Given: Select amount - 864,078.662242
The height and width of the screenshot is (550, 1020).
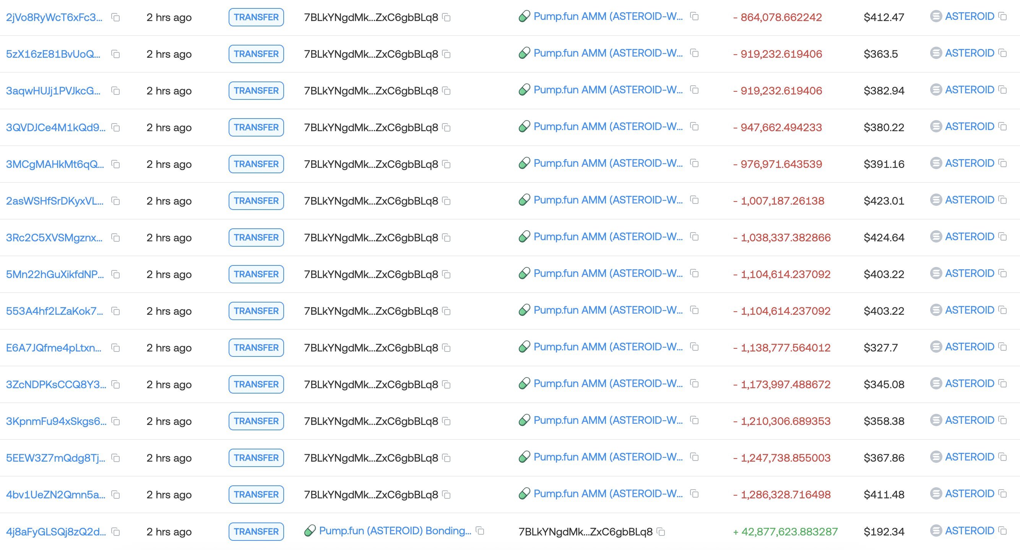Looking at the screenshot, I should click(x=777, y=18).
